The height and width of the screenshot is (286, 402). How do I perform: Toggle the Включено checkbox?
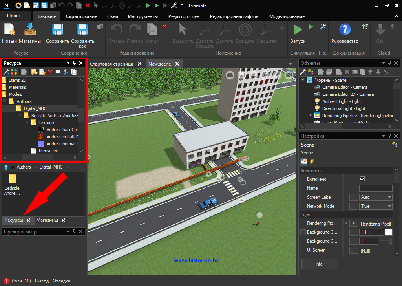click(x=362, y=179)
